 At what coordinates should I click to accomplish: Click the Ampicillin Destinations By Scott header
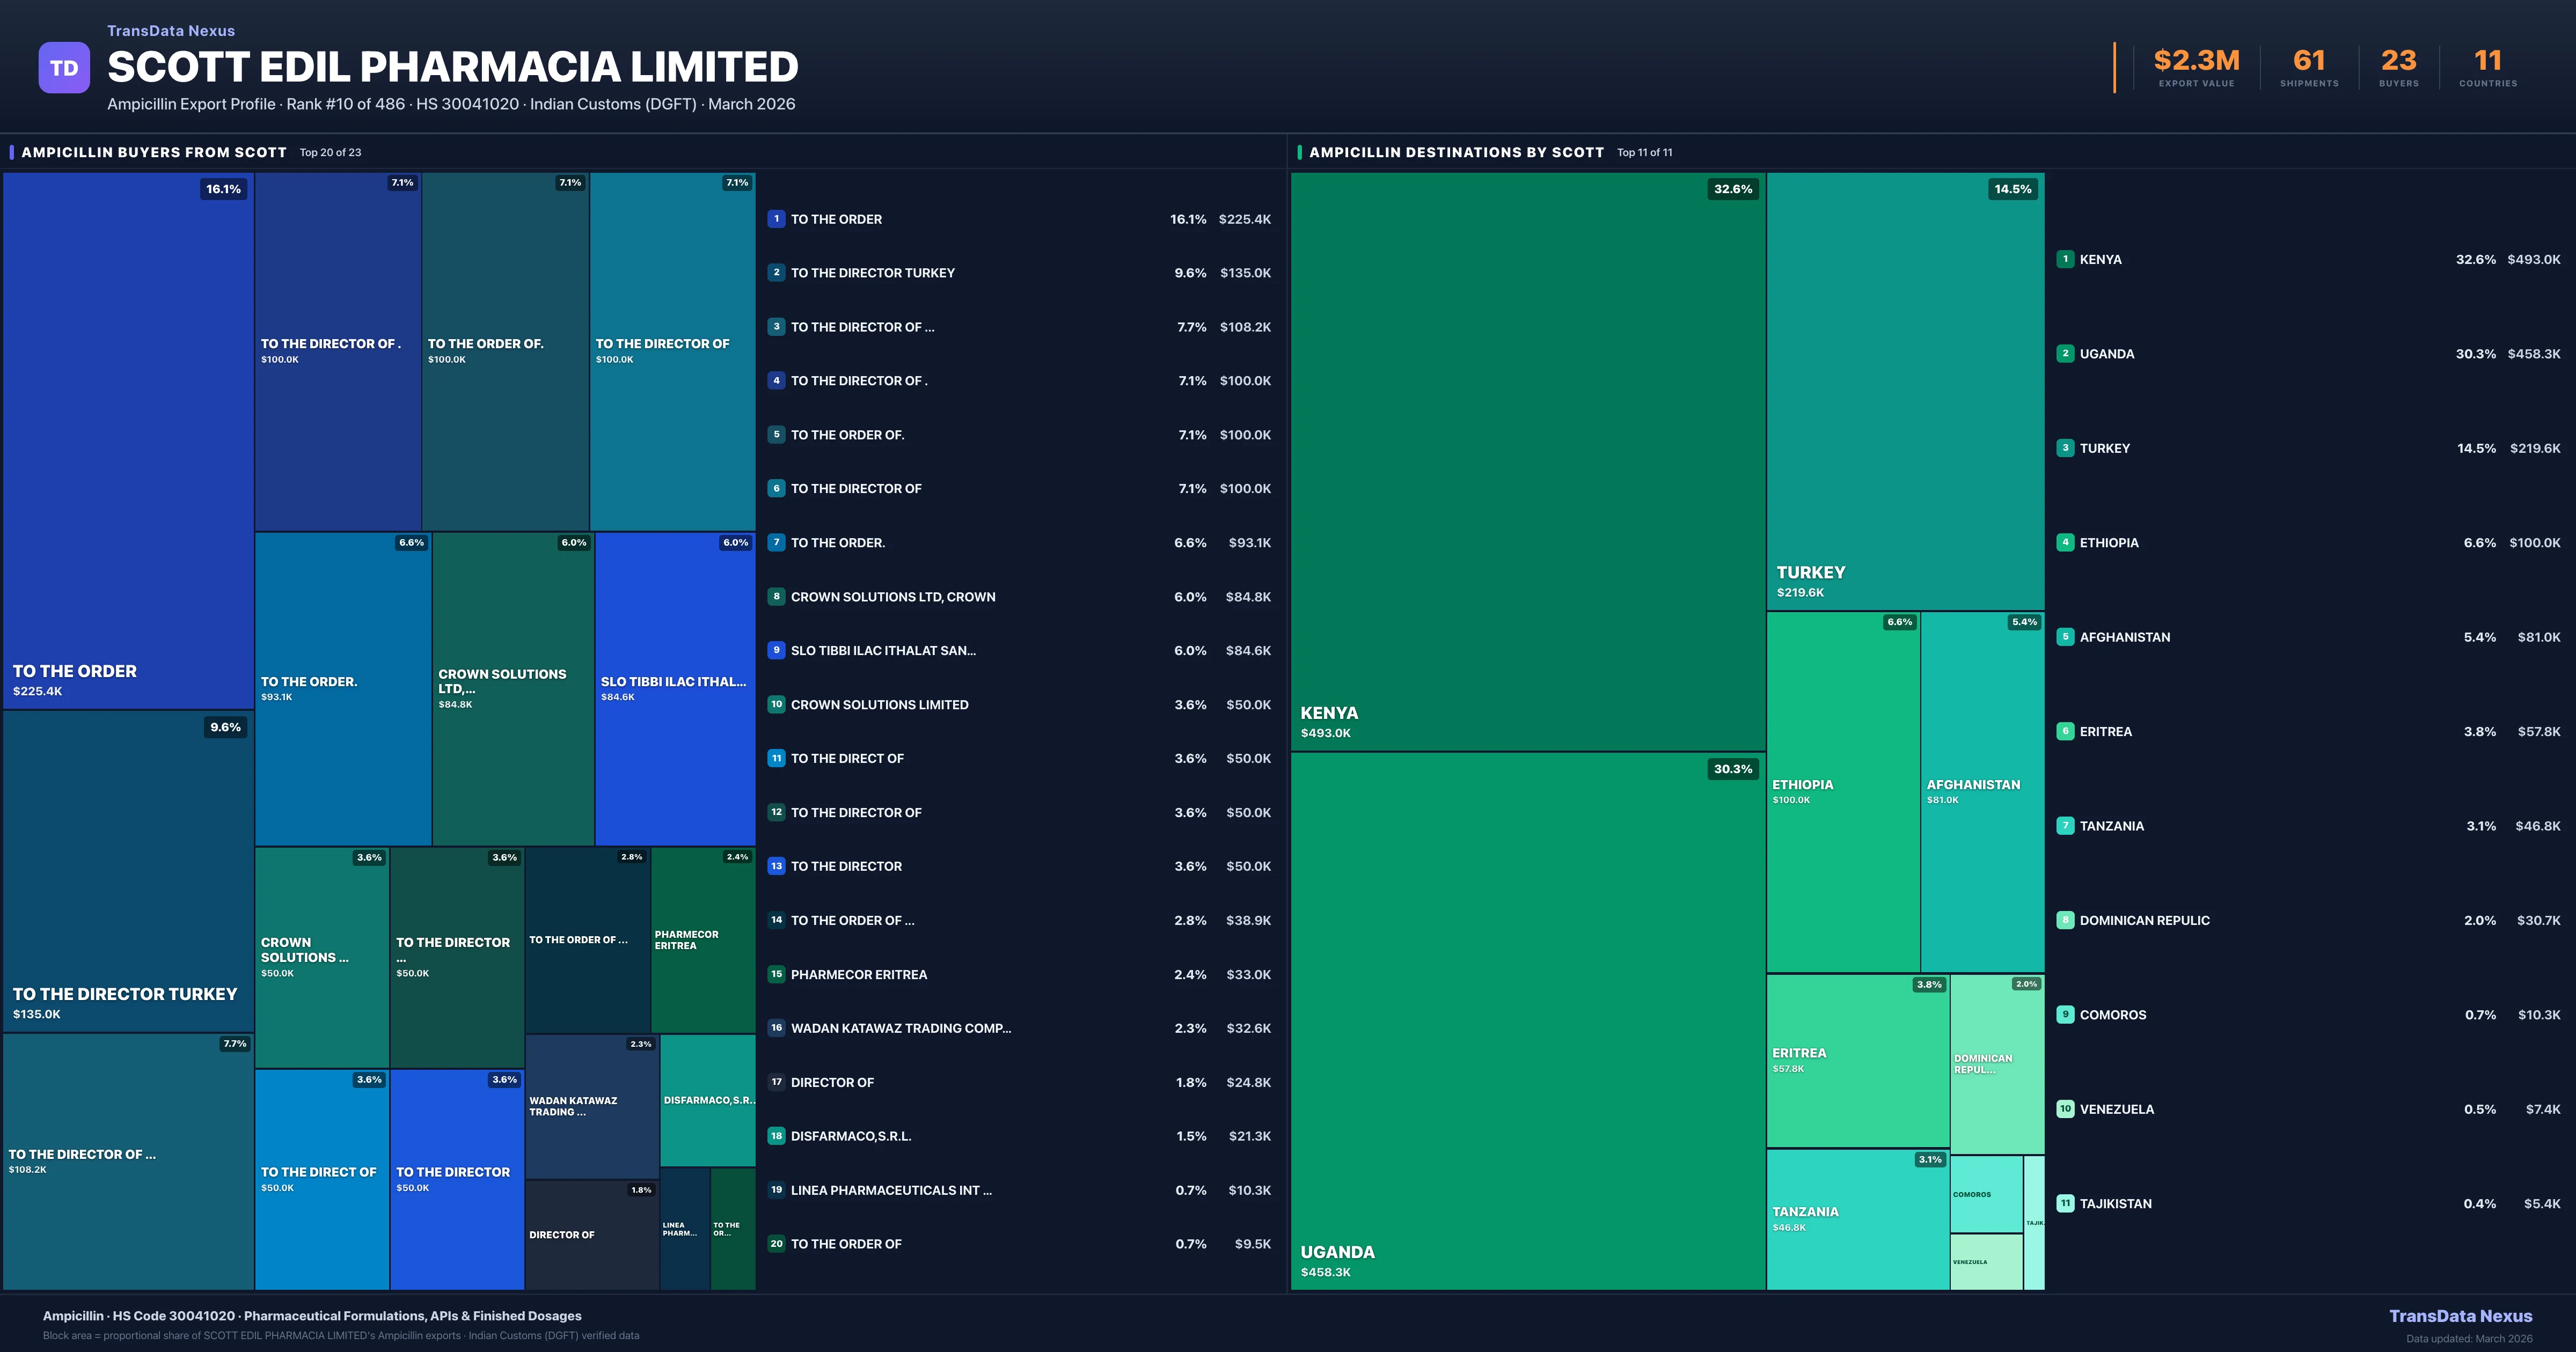click(x=1456, y=152)
